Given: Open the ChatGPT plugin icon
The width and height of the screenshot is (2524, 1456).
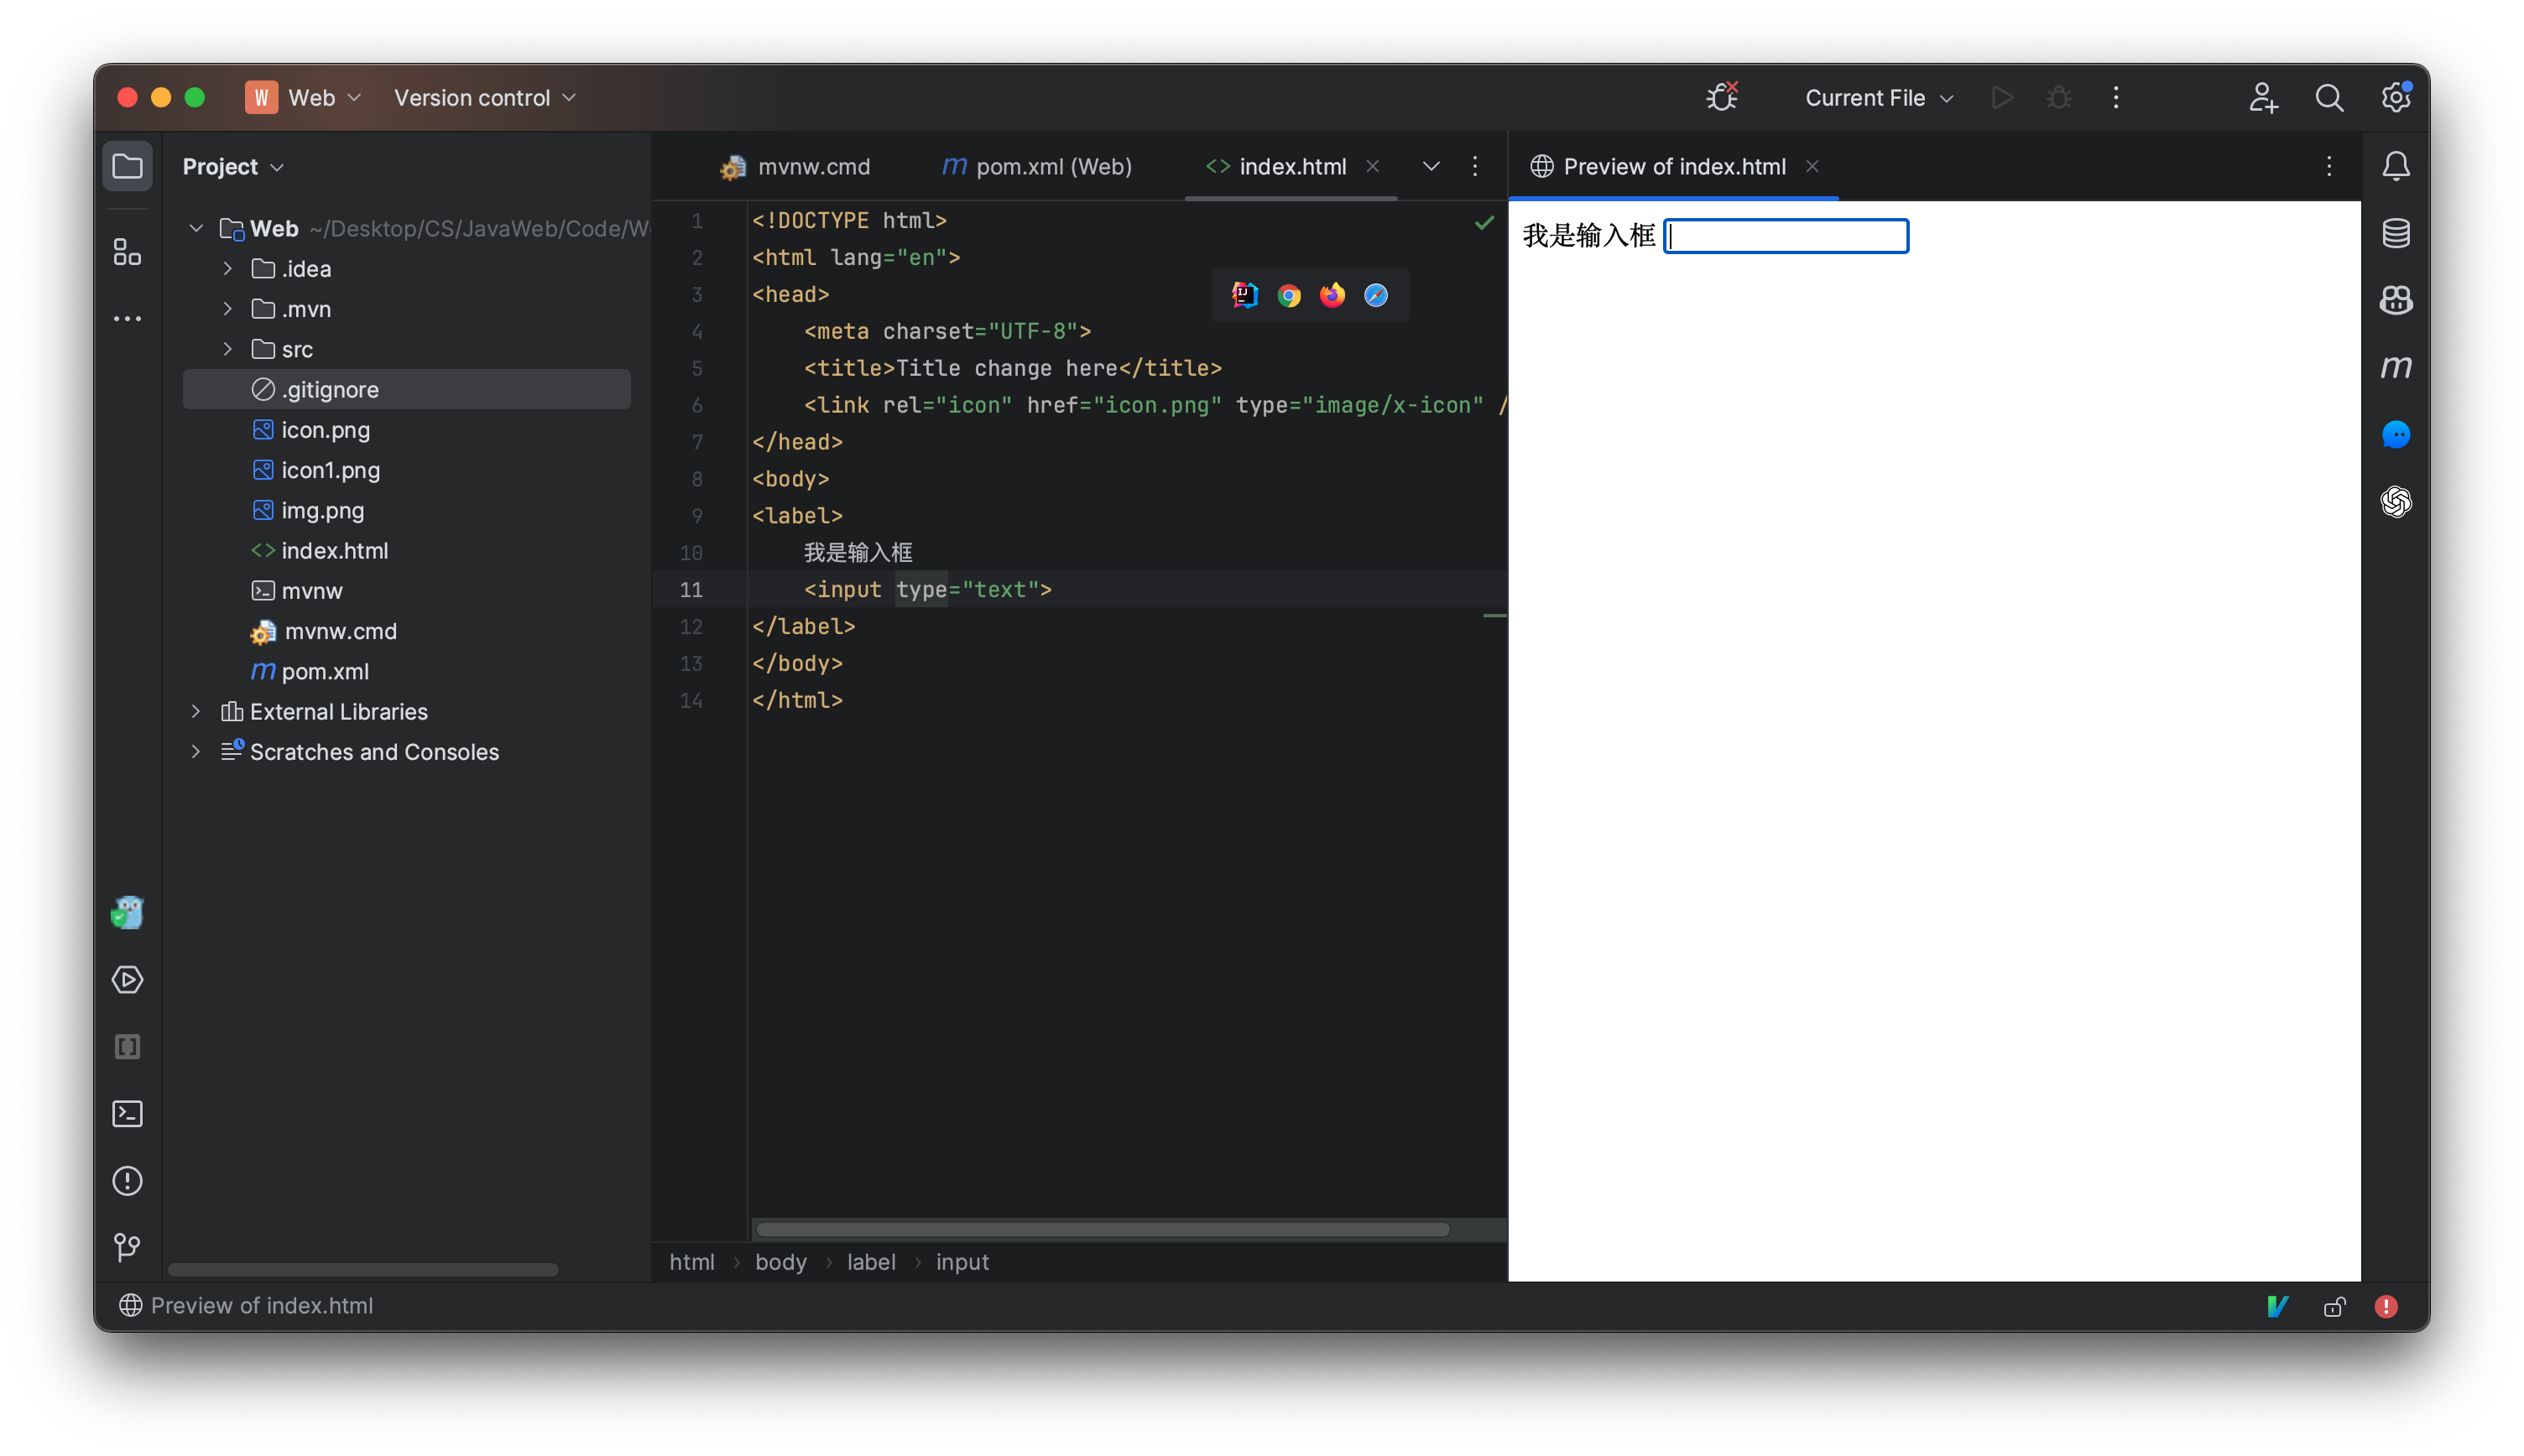Looking at the screenshot, I should point(2395,501).
